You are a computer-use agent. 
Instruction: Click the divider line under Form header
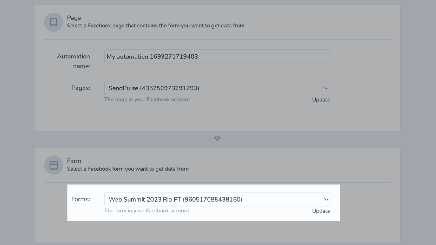click(217, 182)
